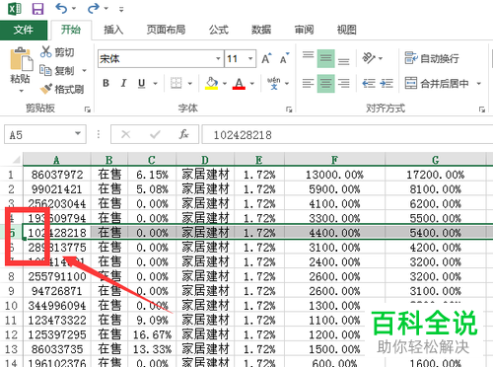Toggle bold formatting
Viewport: 493px width, 367px height.
tap(106, 83)
